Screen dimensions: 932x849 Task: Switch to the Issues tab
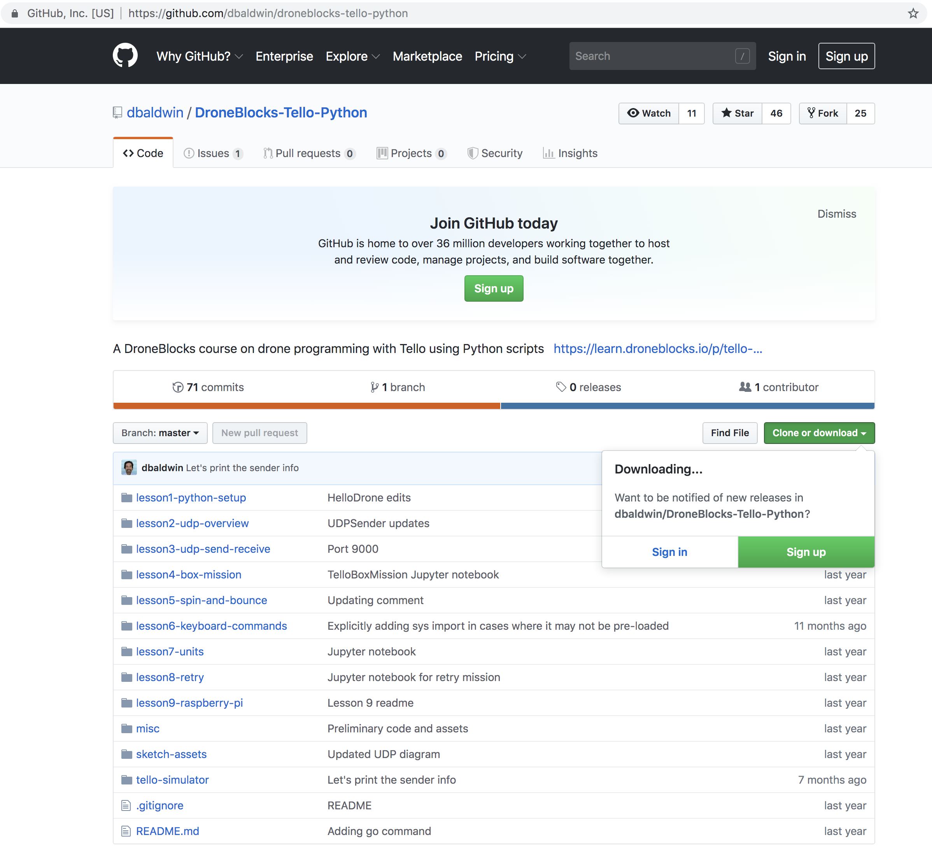[x=213, y=153]
